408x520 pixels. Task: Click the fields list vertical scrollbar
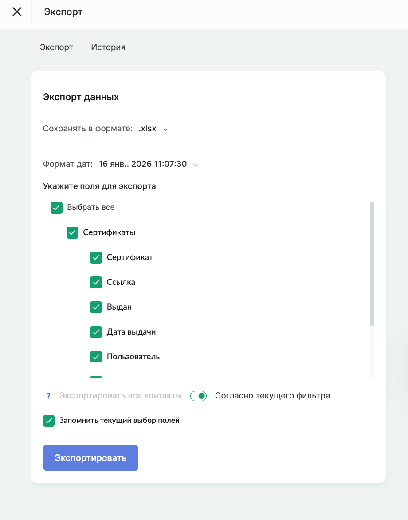coord(372,264)
